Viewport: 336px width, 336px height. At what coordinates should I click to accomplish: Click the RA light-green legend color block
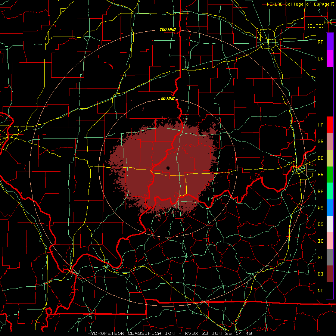330,191
